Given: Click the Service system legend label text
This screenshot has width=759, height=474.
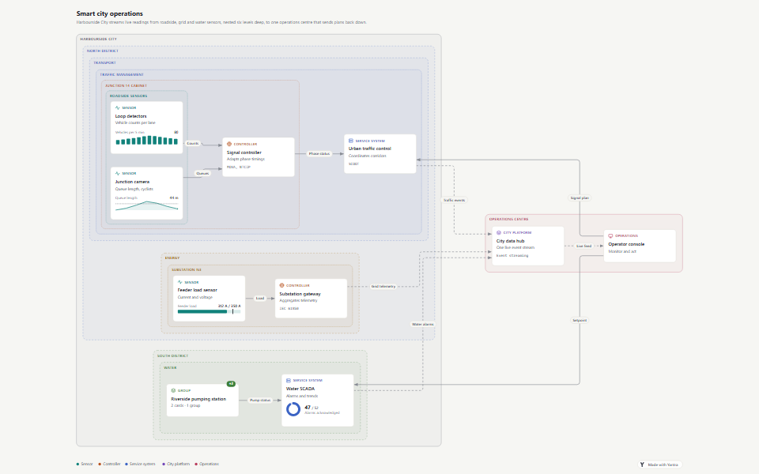Looking at the screenshot, I should (142, 464).
